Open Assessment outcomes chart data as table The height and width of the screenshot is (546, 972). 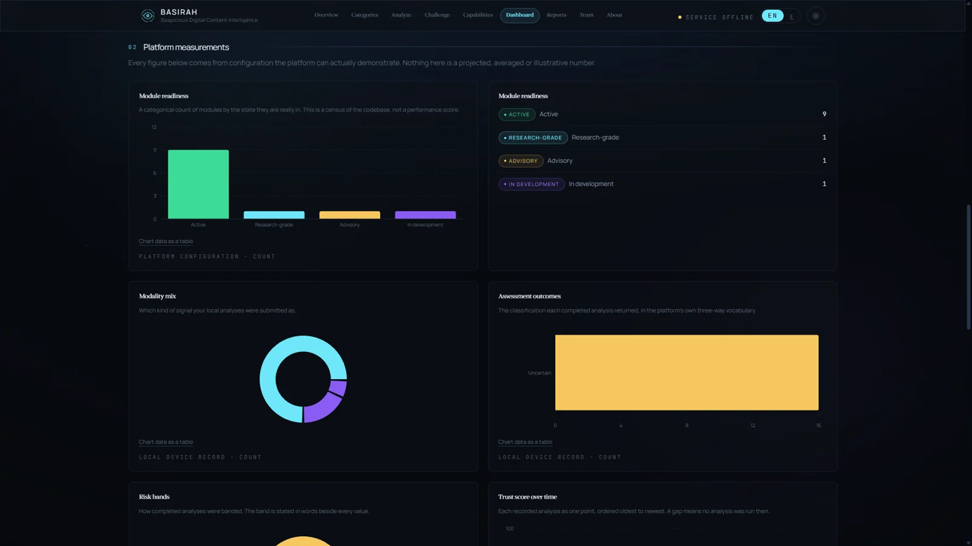click(525, 442)
